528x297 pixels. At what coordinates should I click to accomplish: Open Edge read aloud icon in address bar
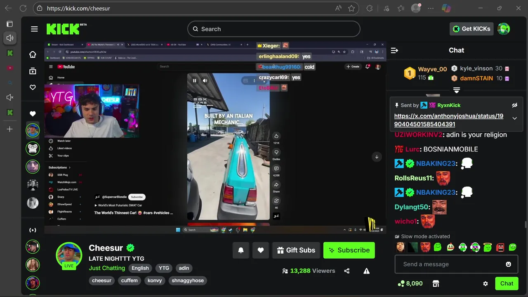point(338,8)
